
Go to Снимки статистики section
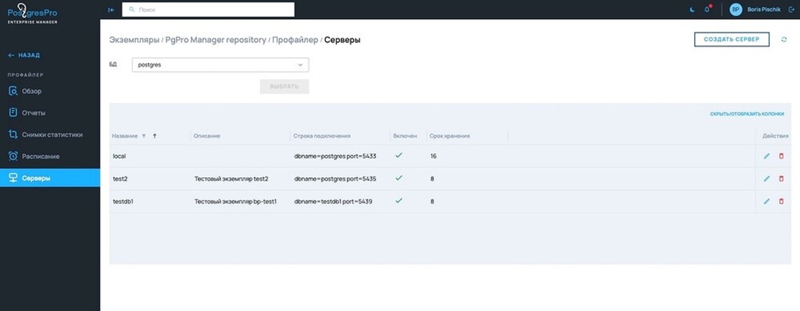[x=52, y=135]
